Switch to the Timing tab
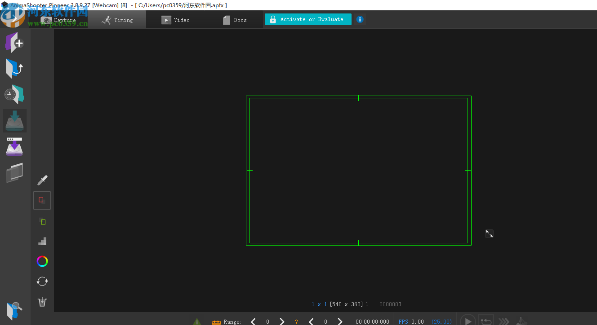This screenshot has width=597, height=325. [x=117, y=20]
